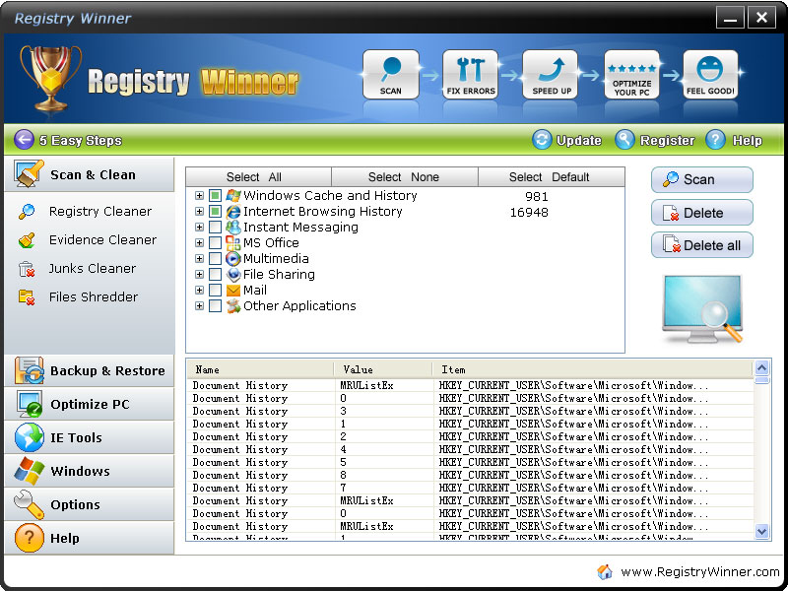Expand the Instant Messaging node
Viewport: 788px width, 591px height.
[200, 228]
